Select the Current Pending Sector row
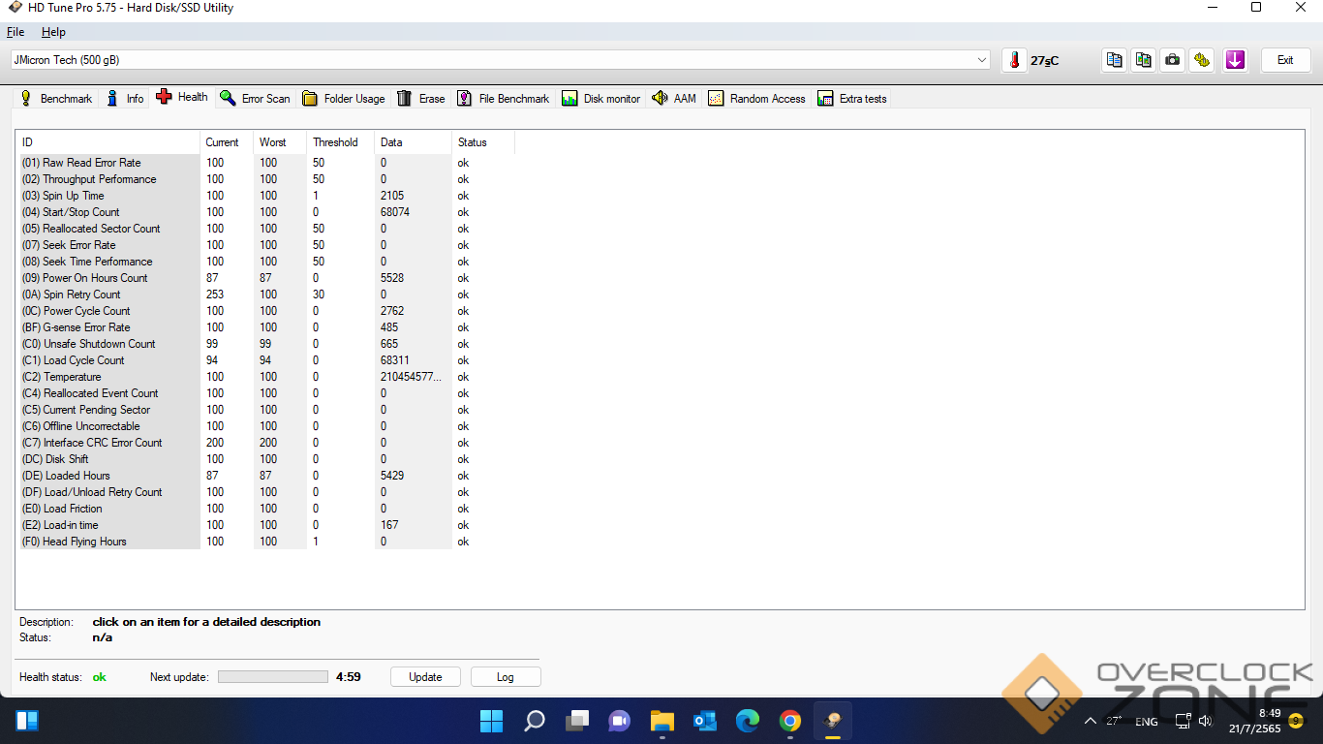 coord(267,410)
